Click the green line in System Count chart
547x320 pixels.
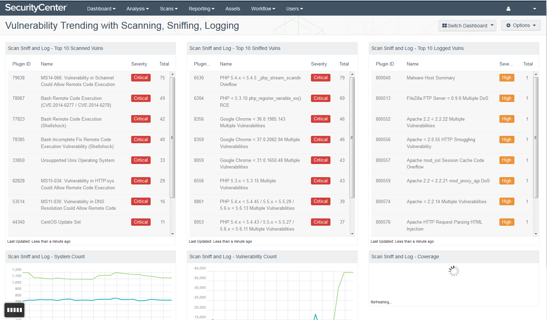(x=97, y=276)
